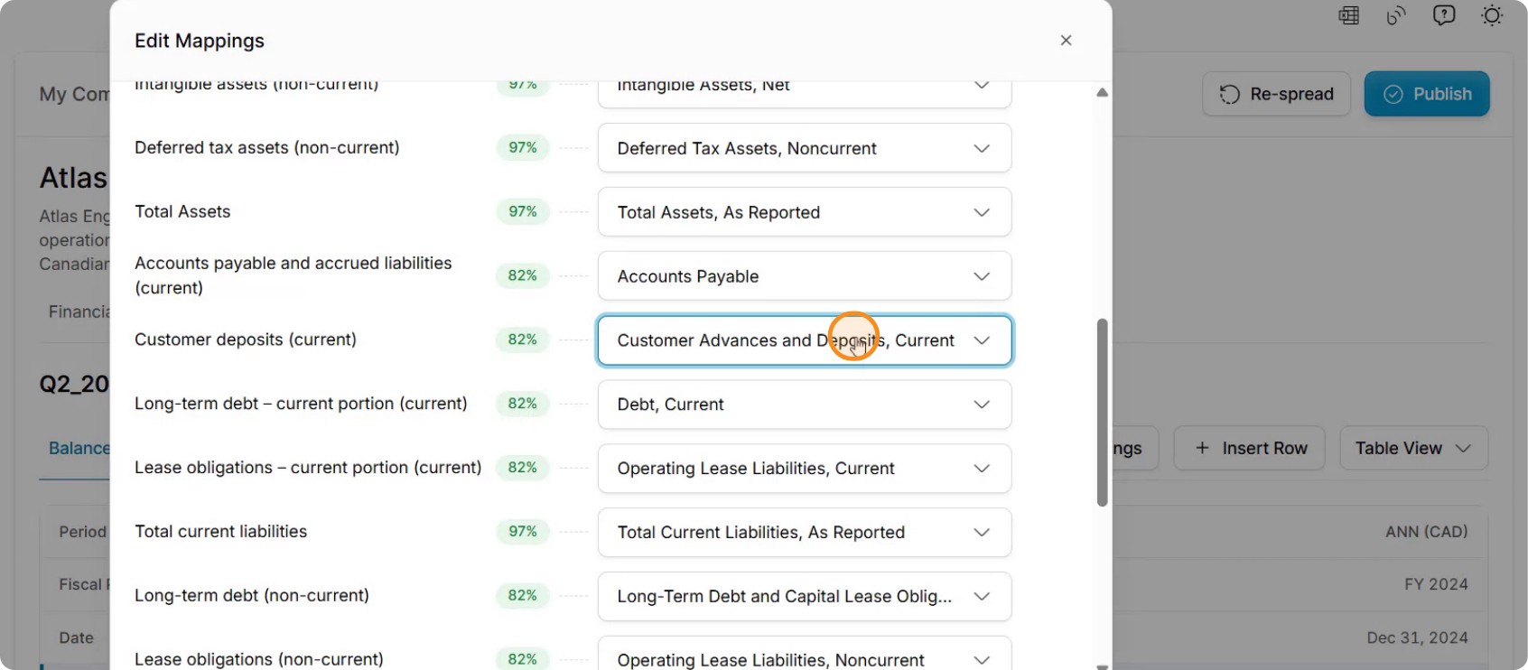1528x670 pixels.
Task: Open the Table View dropdown
Action: (1413, 449)
